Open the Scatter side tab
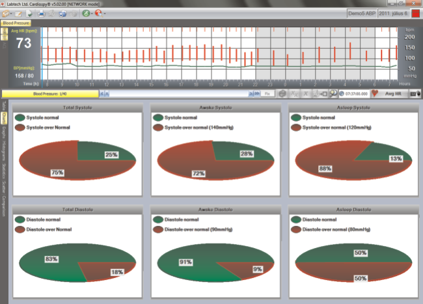This screenshot has width=423, height=304. [4, 187]
